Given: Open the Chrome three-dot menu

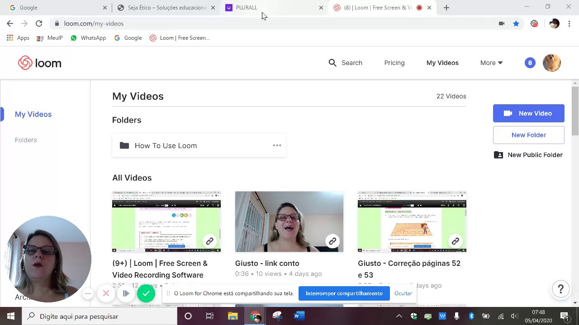Looking at the screenshot, I should 569,23.
